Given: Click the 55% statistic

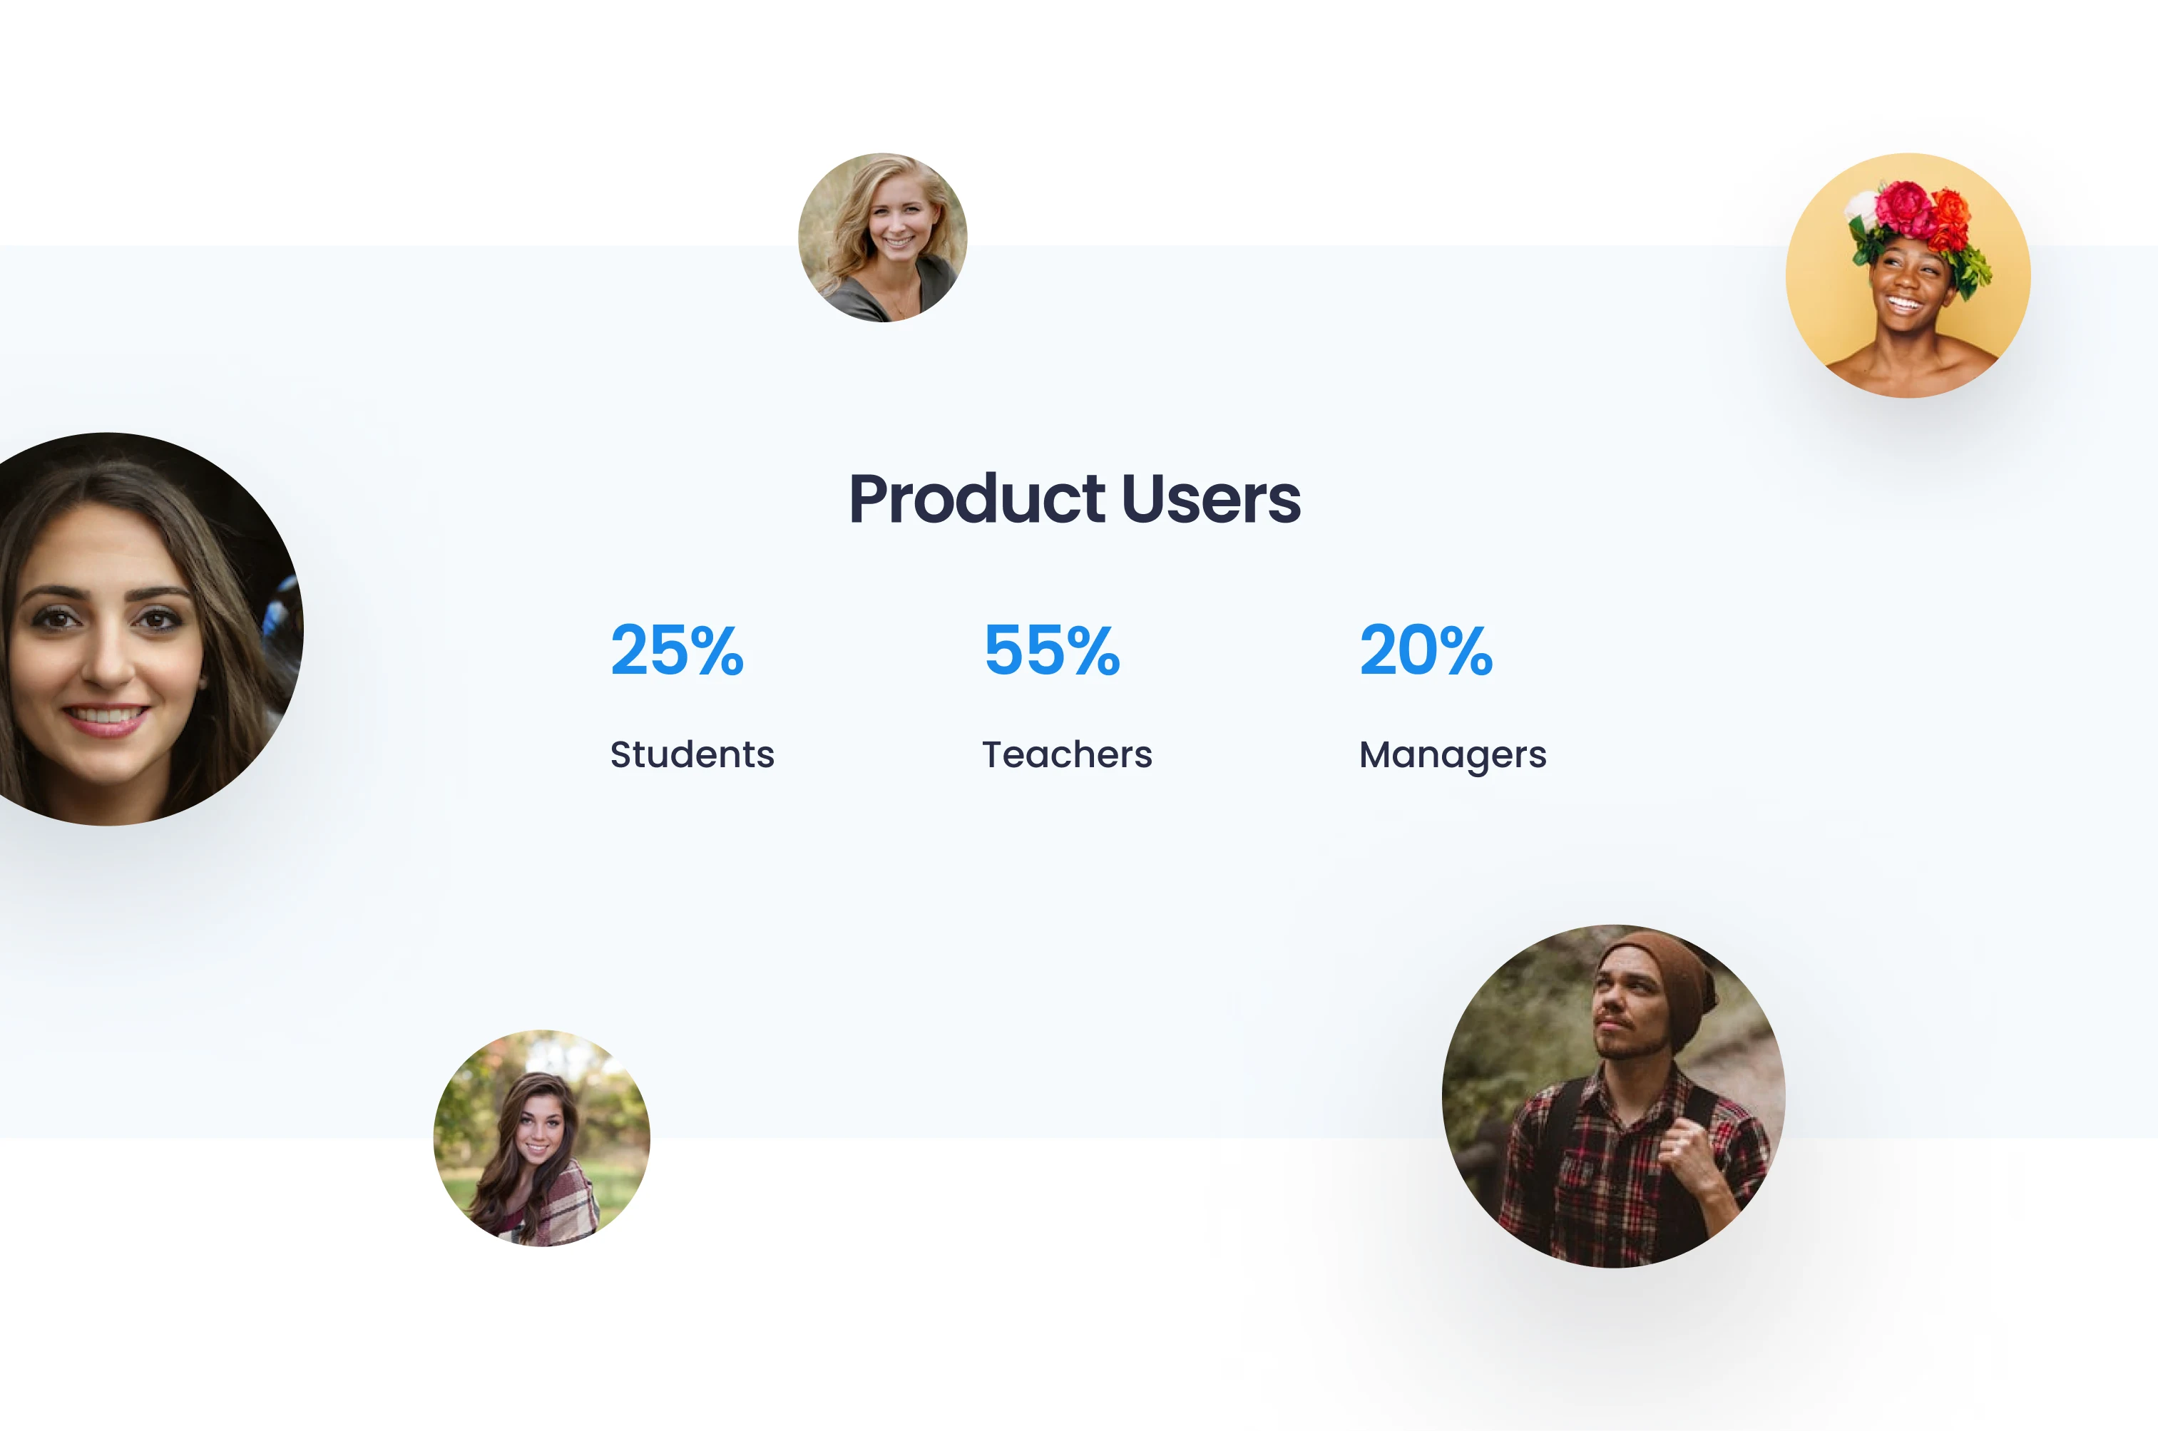Looking at the screenshot, I should click(x=1052, y=651).
